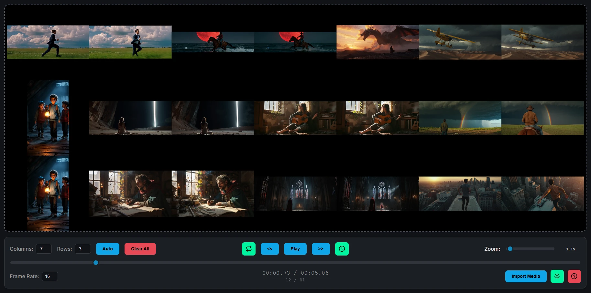Screen dimensions: 591x293
Task: Open the Import Media button
Action: click(526, 276)
